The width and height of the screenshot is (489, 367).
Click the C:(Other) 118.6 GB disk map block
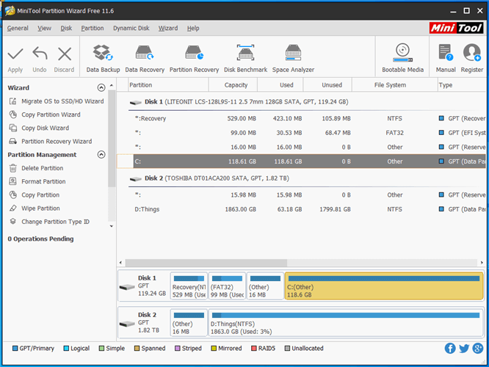[384, 286]
